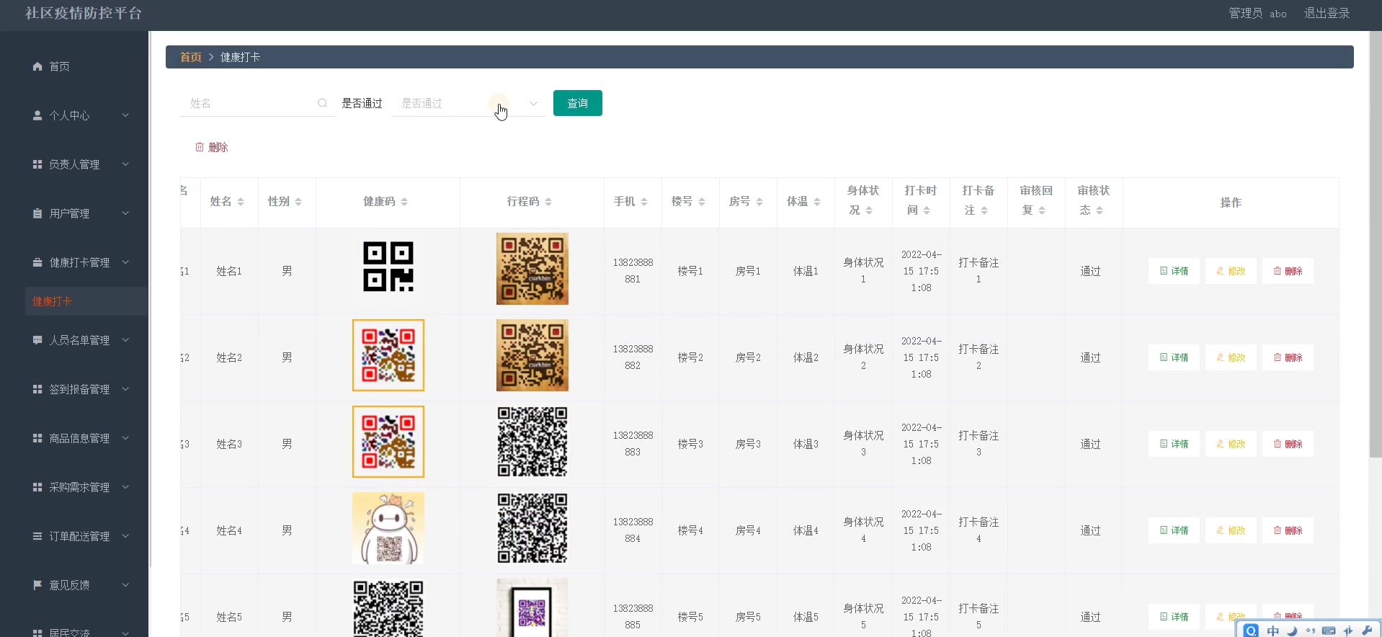Viewport: 1382px width, 637px height.
Task: Click 修改 for 姓名1 row
Action: [x=1231, y=271]
